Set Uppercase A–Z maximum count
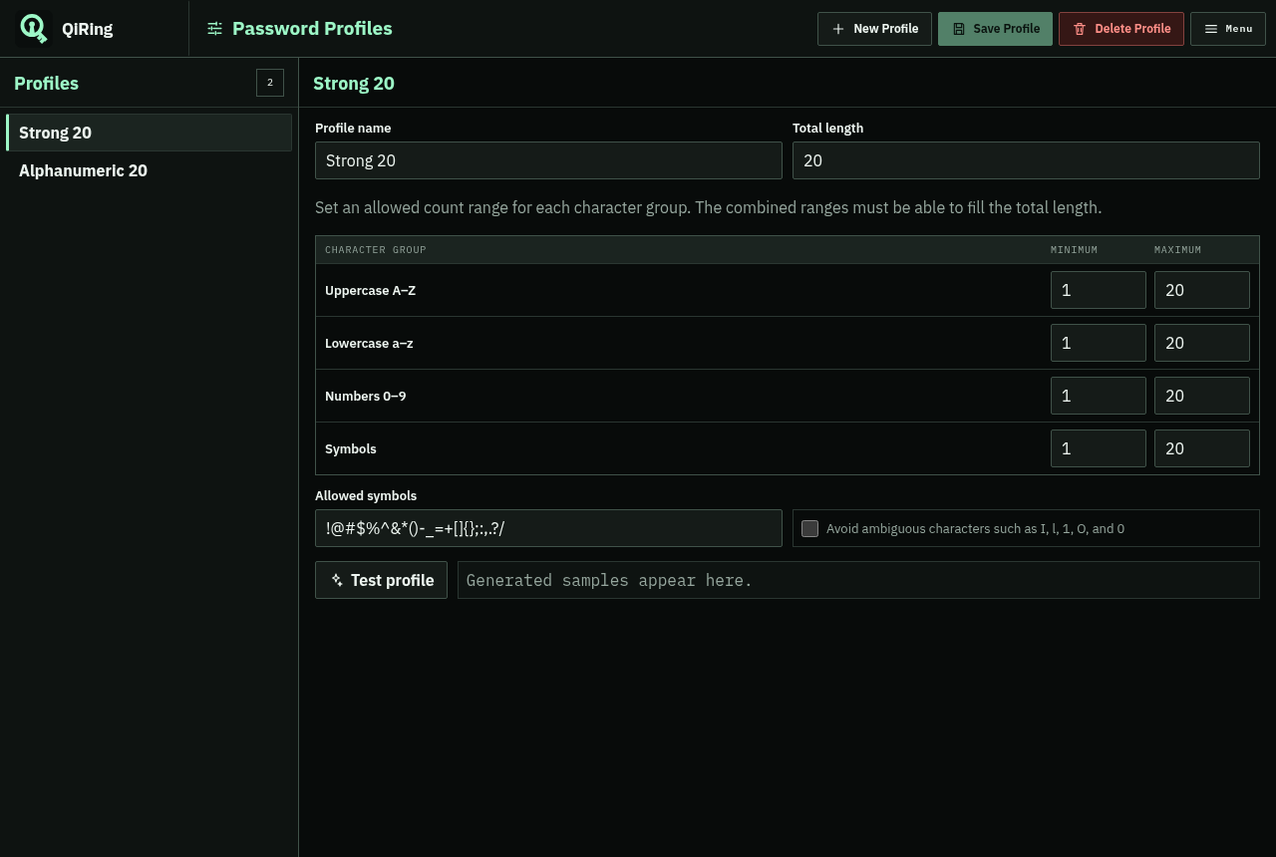Viewport: 1276px width, 857px height. click(1202, 290)
